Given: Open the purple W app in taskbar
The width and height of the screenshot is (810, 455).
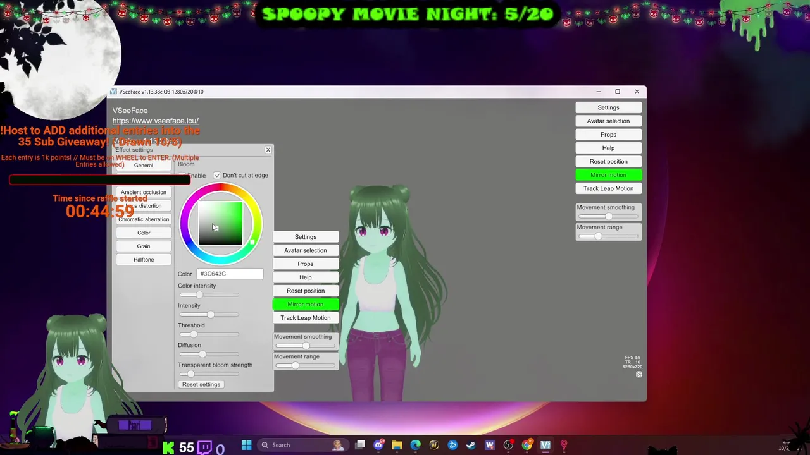Looking at the screenshot, I should [x=489, y=445].
